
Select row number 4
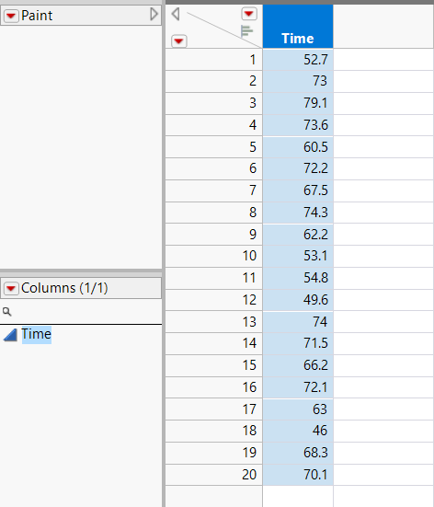[213, 125]
